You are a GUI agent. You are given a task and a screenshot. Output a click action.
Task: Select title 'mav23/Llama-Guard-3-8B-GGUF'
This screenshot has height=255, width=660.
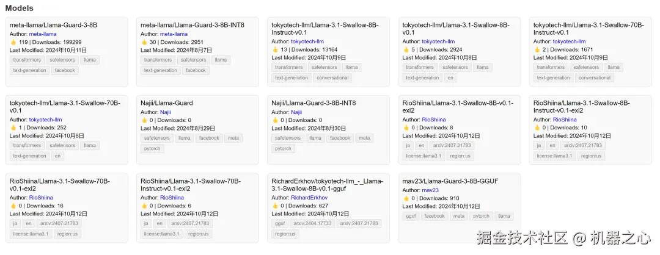coord(450,181)
